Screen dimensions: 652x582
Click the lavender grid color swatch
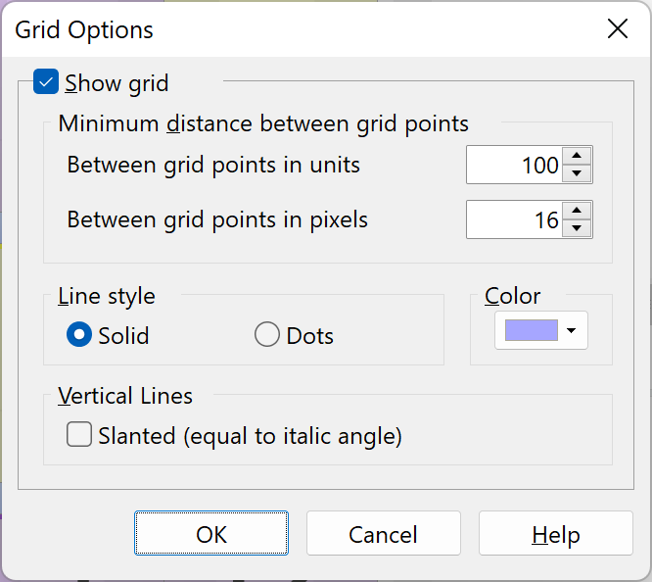point(532,330)
